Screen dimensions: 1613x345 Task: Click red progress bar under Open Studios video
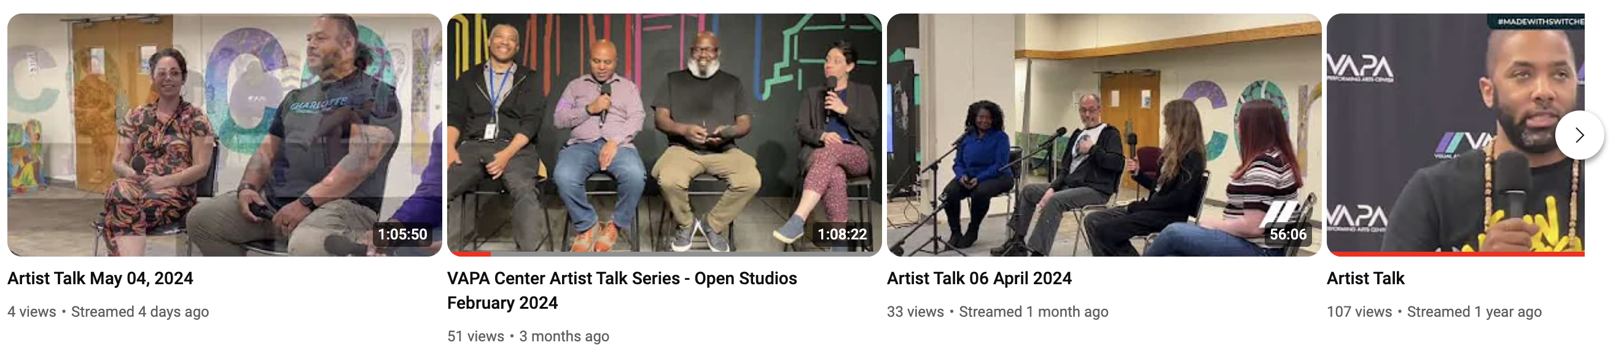point(469,254)
